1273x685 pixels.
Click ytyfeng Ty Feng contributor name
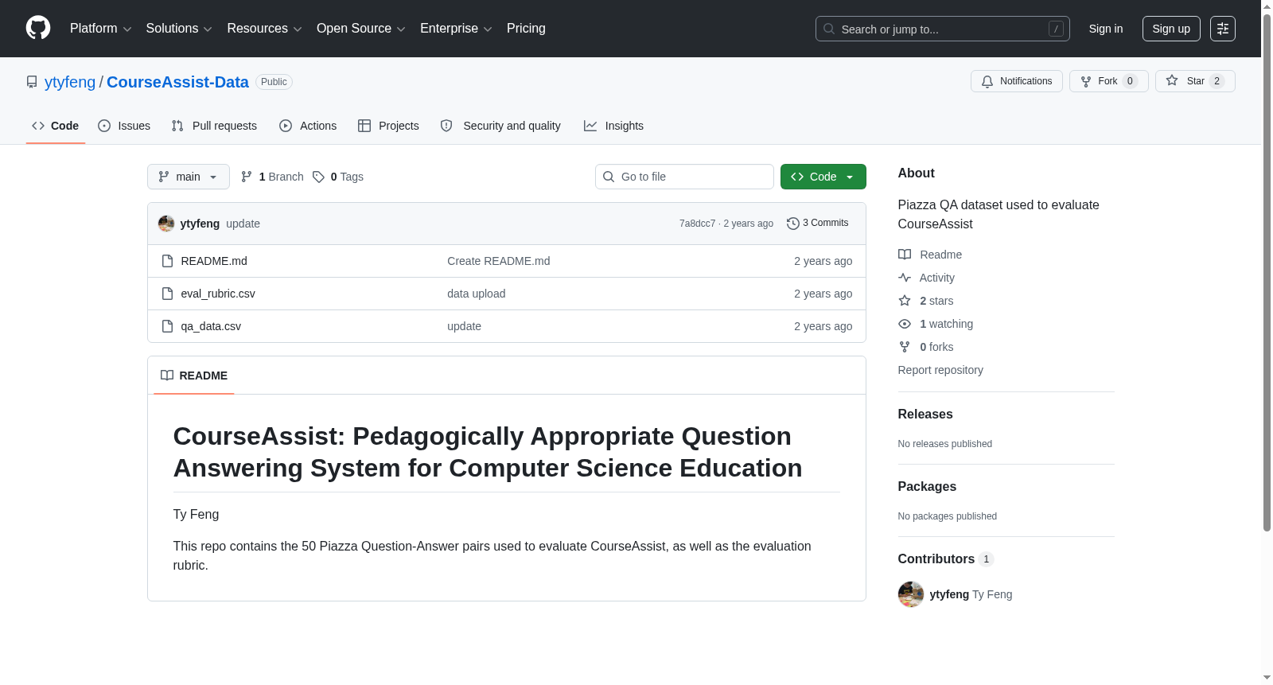(971, 594)
